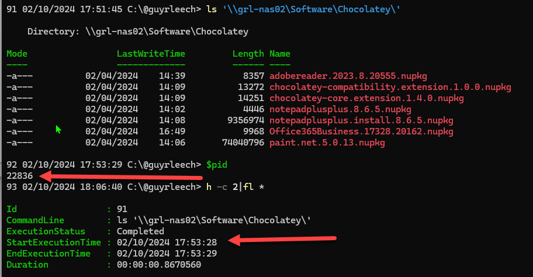Image resolution: width=533 pixels, height=277 pixels.
Task: Select notepadplusplus.install.8.6.5.nupkg entry
Action: pyautogui.click(x=361, y=120)
